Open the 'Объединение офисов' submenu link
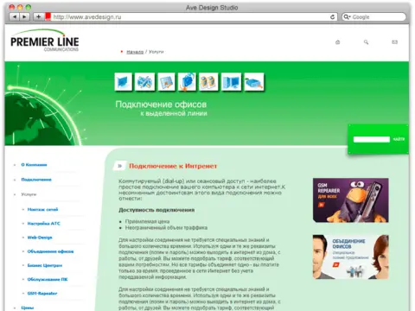 [50, 251]
